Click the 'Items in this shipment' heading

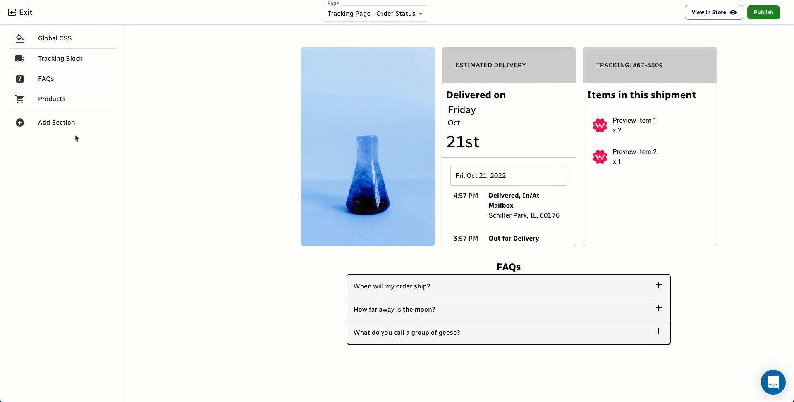coord(641,95)
